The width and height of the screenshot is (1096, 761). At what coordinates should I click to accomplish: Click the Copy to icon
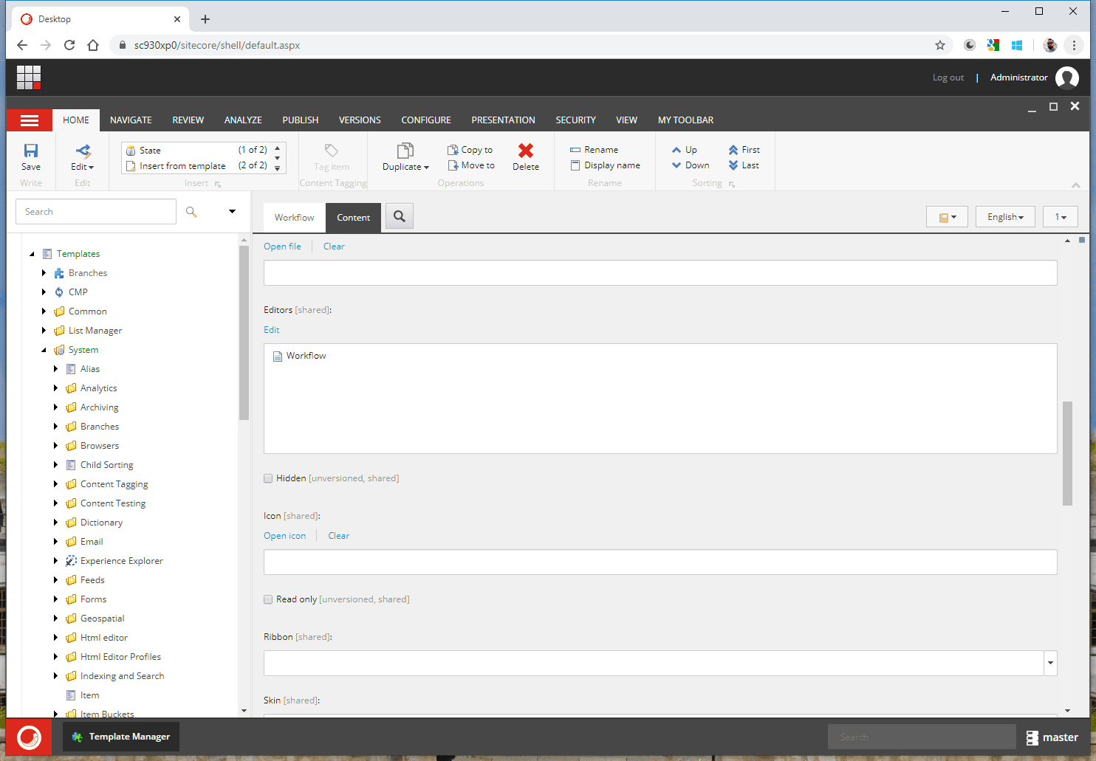(453, 150)
